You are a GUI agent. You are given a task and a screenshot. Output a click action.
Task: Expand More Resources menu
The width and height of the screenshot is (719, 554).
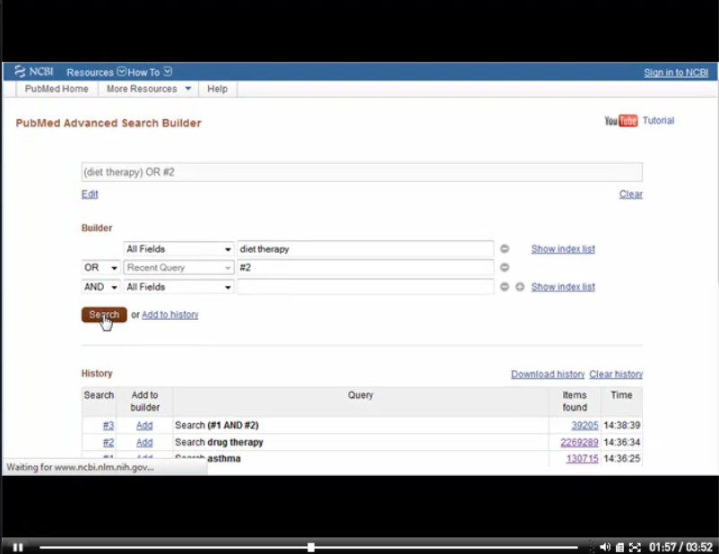point(149,89)
